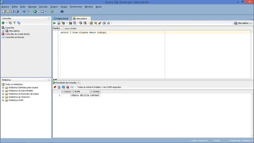254x143 pixels.
Task: Expand Relatórios do Data Modeler node
Action: pyautogui.click(x=3, y=91)
